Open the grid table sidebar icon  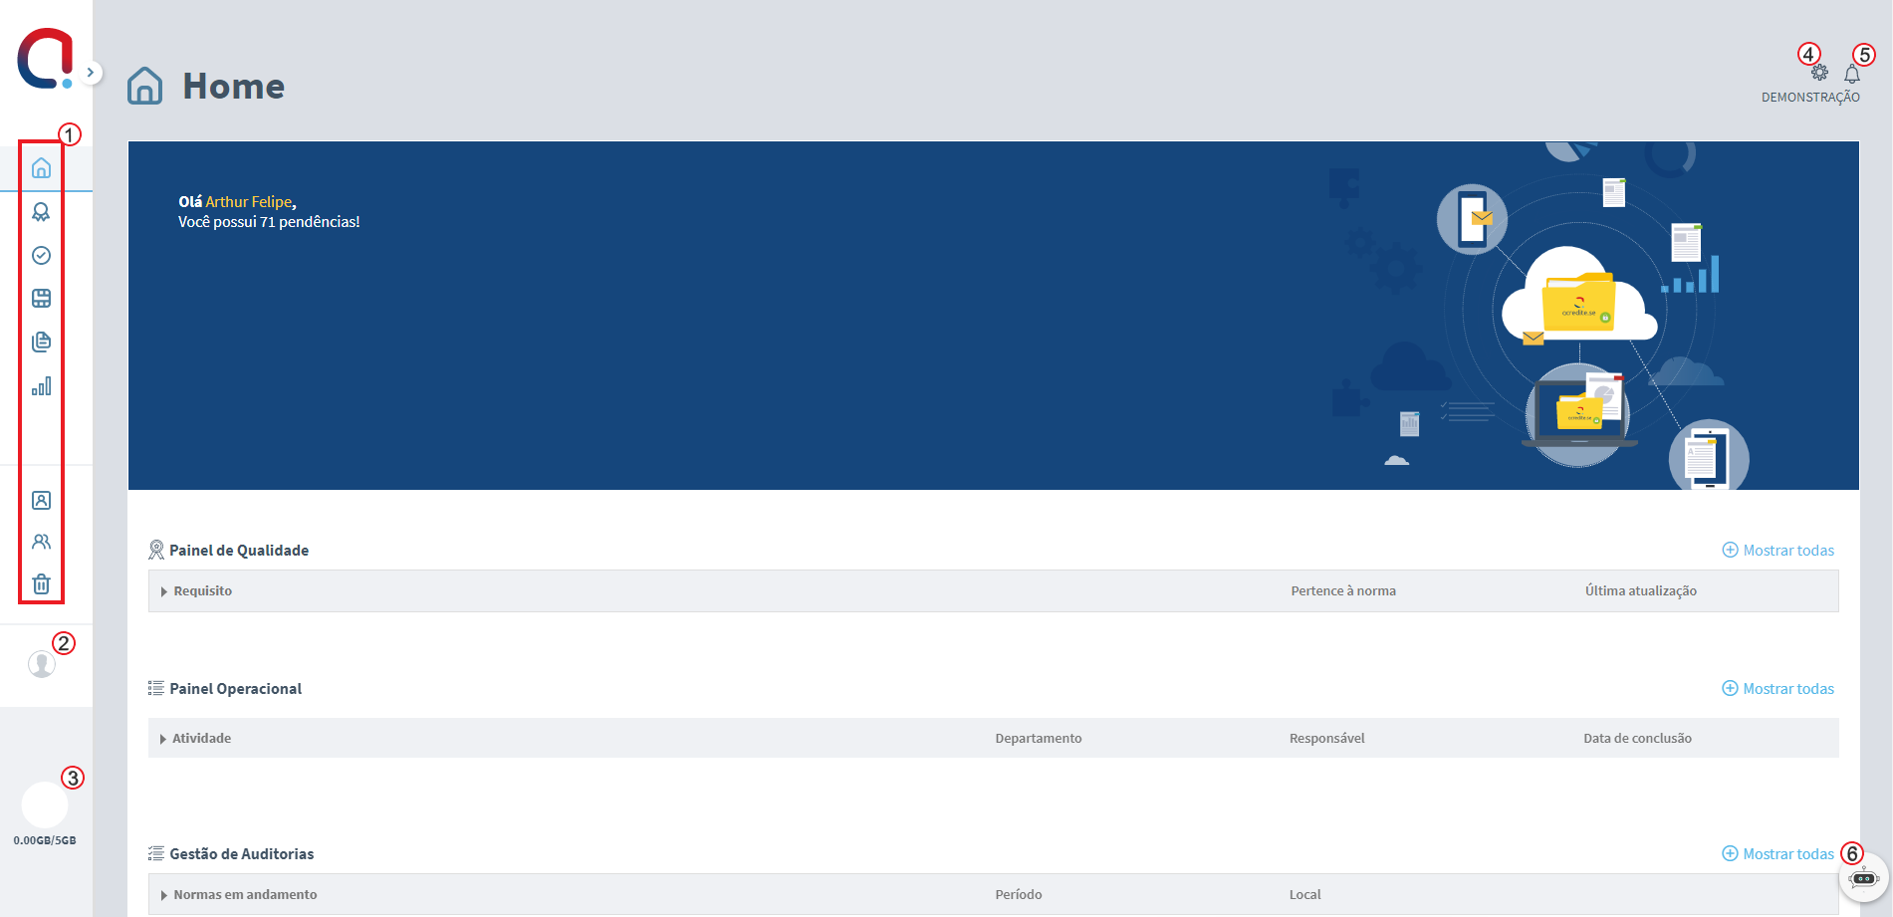[x=41, y=299]
